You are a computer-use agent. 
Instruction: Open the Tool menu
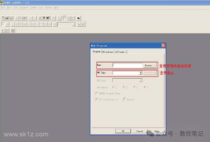[41, 8]
